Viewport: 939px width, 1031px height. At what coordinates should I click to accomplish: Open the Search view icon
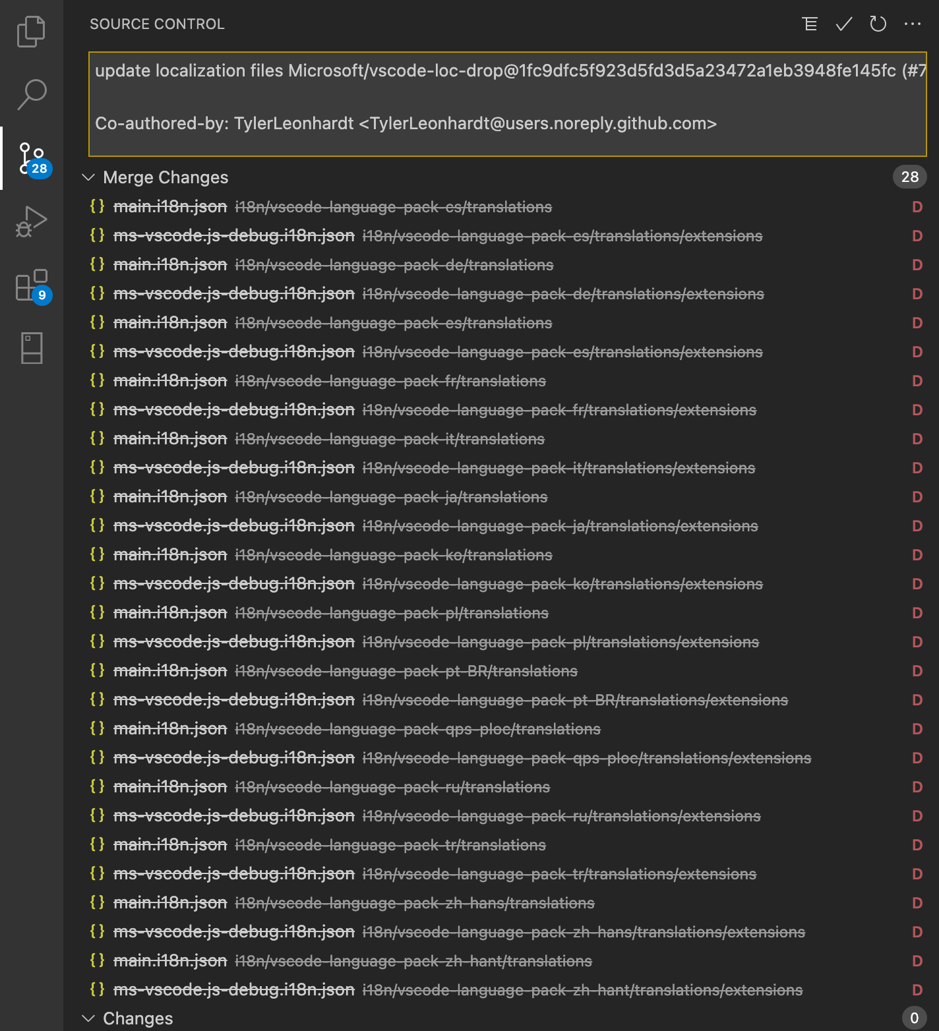coord(31,94)
